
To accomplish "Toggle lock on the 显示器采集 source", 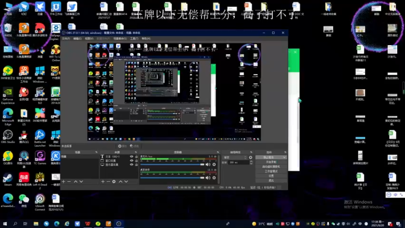I will click(x=136, y=164).
